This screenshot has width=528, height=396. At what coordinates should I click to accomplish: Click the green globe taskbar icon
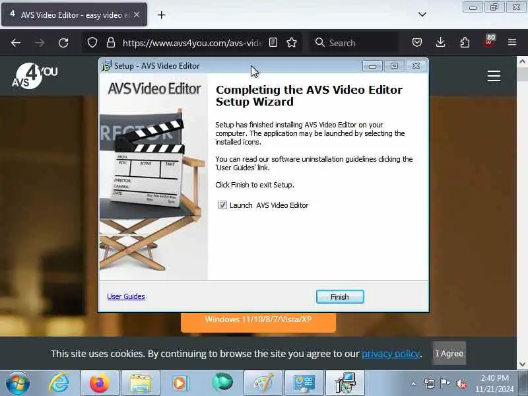[x=222, y=383]
